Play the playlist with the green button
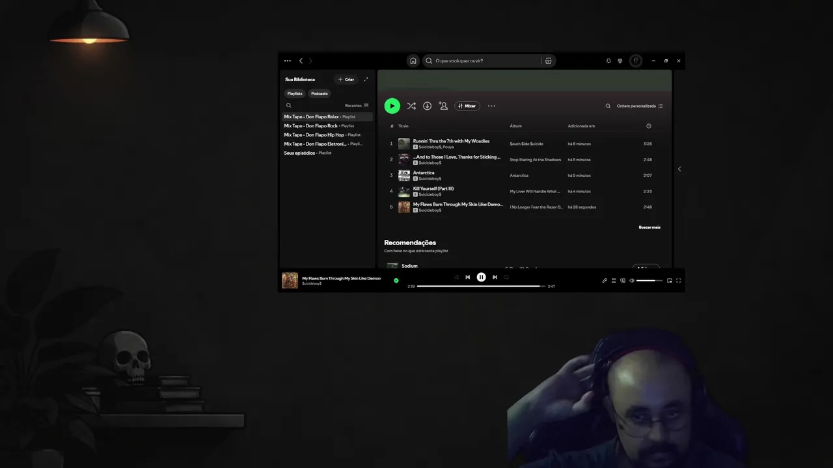 tap(392, 106)
